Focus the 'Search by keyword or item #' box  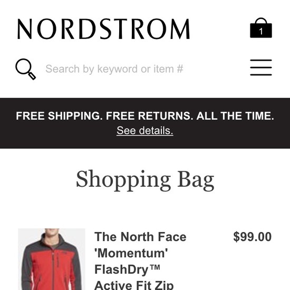114,69
